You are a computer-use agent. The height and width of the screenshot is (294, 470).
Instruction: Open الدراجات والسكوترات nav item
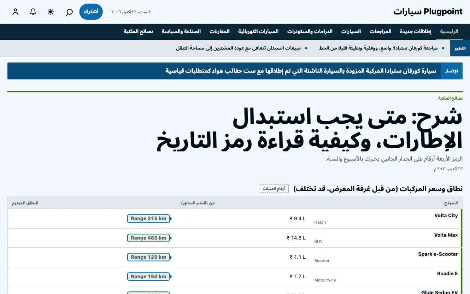[310, 32]
